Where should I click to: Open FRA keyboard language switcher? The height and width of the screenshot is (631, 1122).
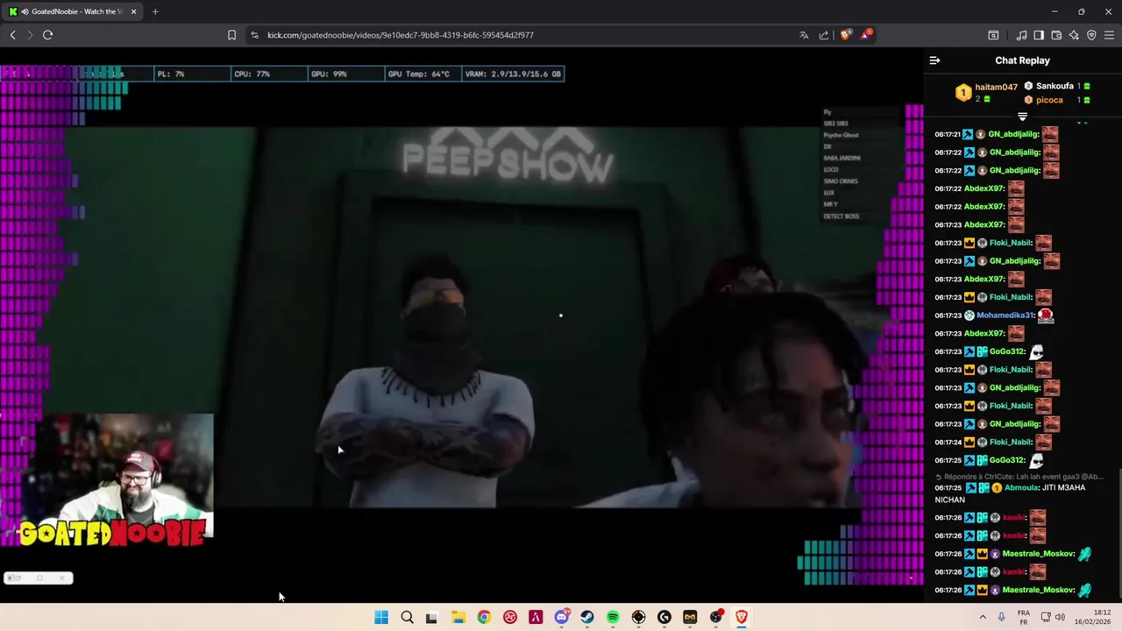[1024, 617]
